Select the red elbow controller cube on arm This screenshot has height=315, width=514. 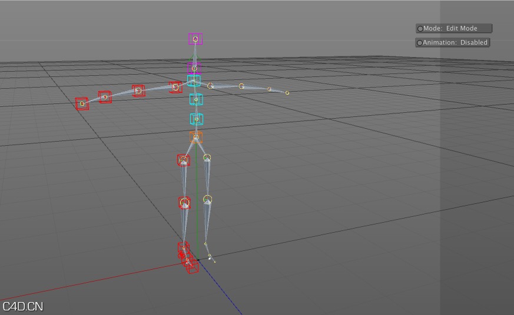click(x=139, y=91)
